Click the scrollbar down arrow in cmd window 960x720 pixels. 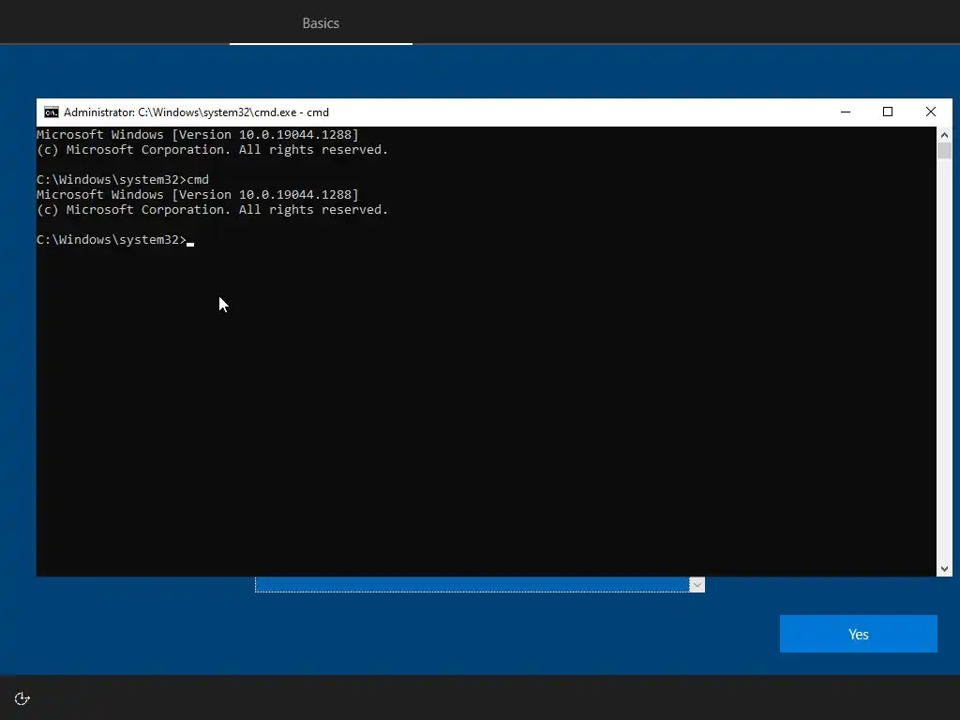(944, 569)
